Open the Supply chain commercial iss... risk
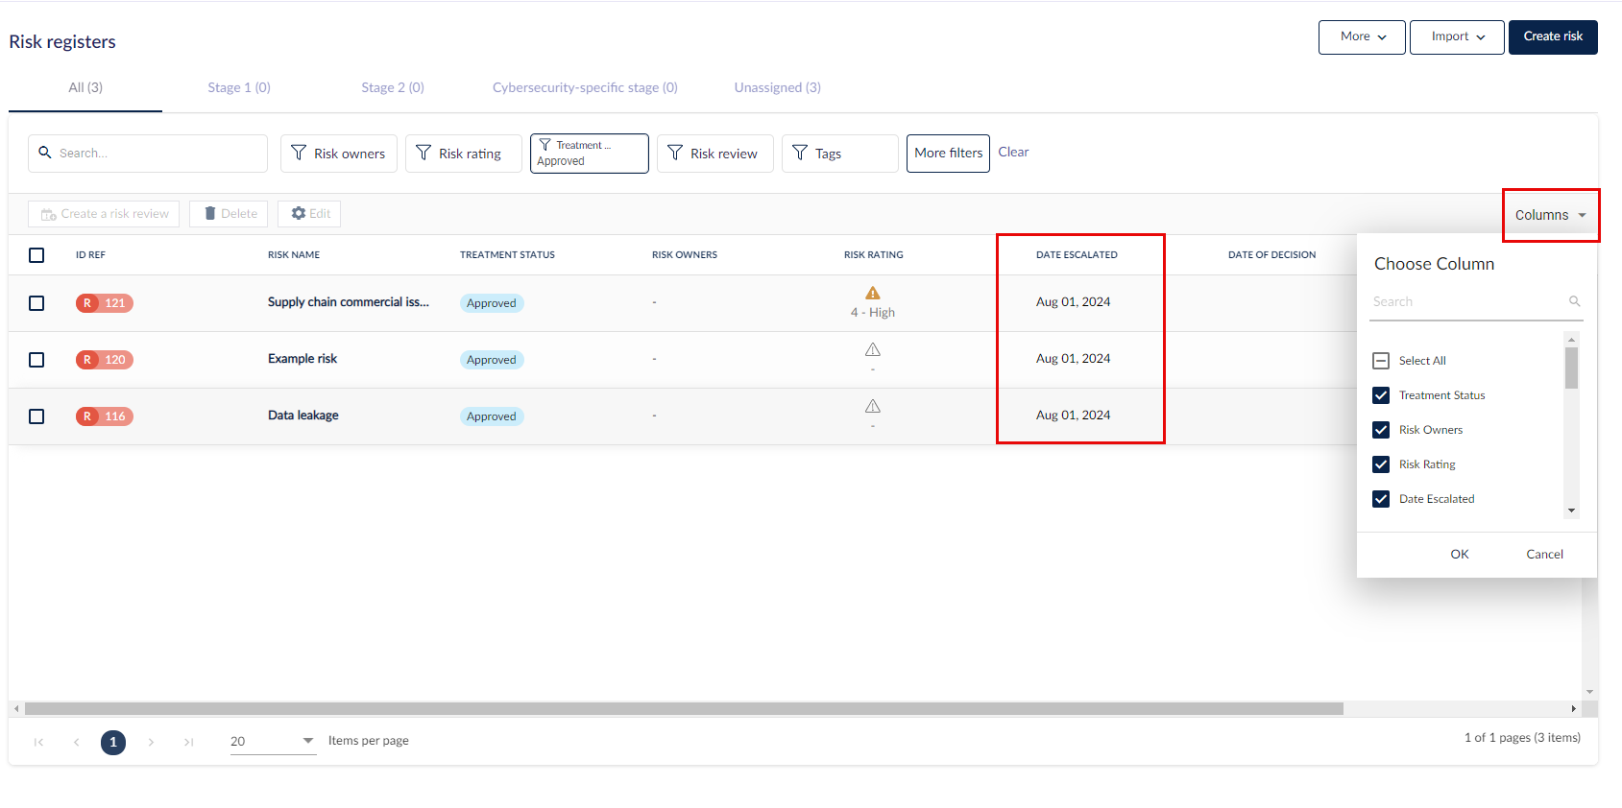The width and height of the screenshot is (1622, 808). coord(349,302)
